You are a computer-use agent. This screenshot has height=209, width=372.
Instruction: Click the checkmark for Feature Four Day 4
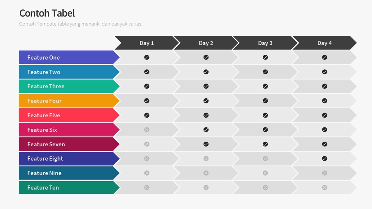(x=324, y=101)
